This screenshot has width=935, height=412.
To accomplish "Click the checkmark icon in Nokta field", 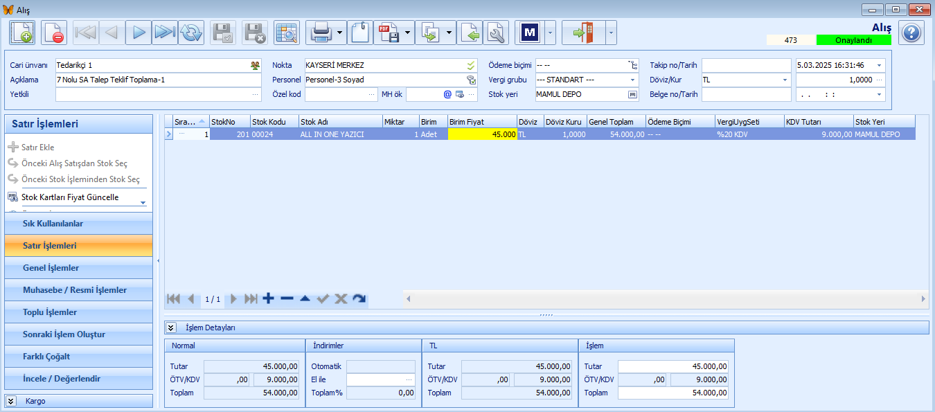I will point(471,65).
